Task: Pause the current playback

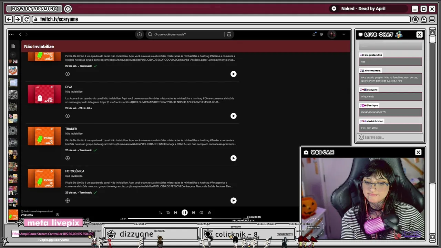Action: pyautogui.click(x=185, y=213)
